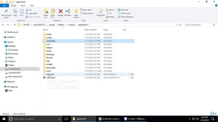Image resolution: width=218 pixels, height=122 pixels.
Task: Sort by Date modified column header
Action: point(91,30)
